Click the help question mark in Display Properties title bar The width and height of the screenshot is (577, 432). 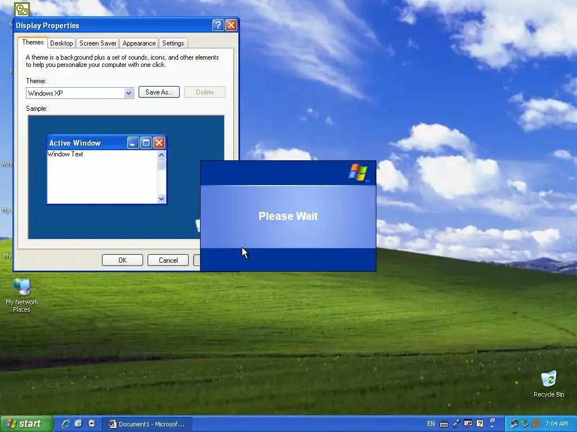click(x=218, y=25)
